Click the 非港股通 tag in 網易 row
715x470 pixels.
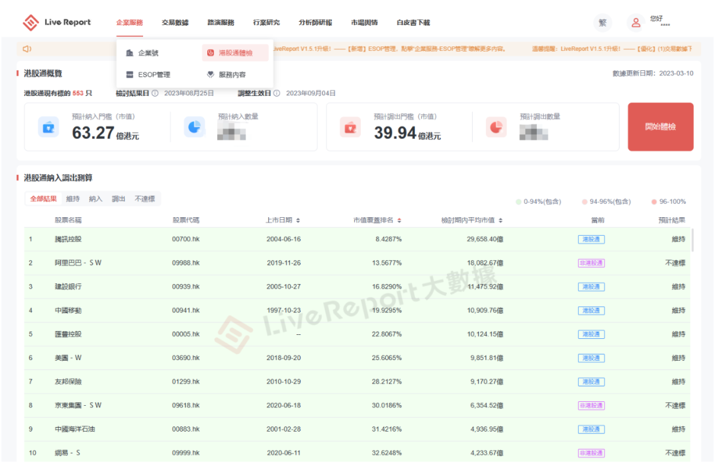coord(591,453)
